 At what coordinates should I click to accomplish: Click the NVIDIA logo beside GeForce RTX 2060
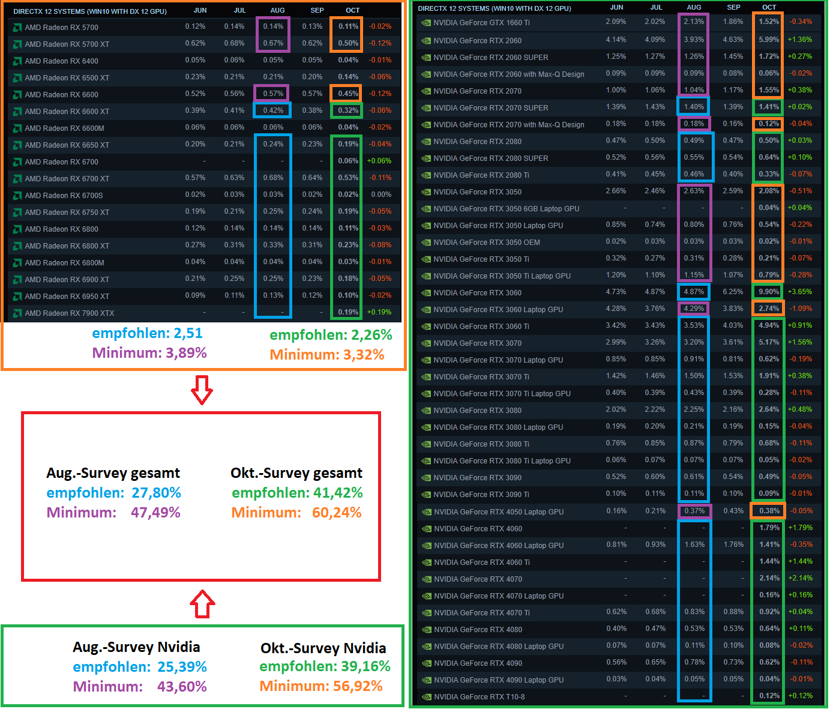[426, 41]
